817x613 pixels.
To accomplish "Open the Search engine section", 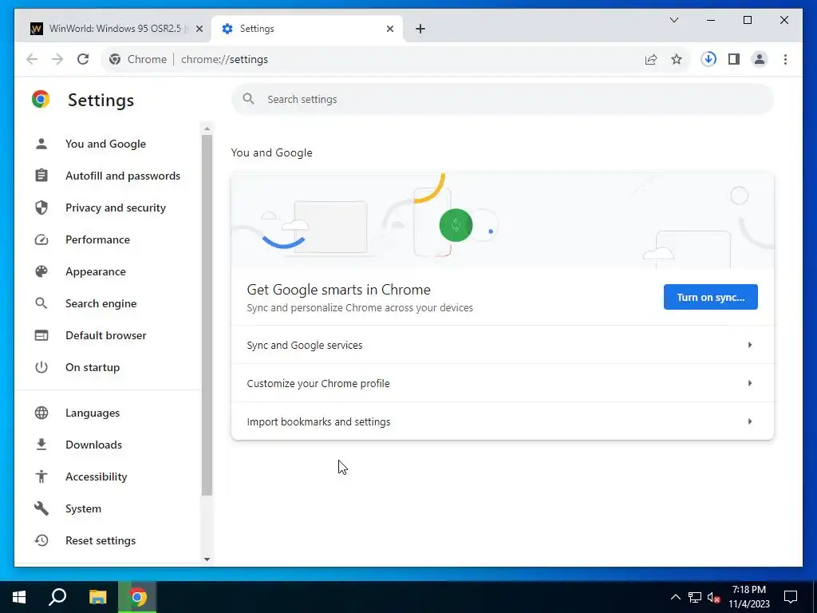I will click(101, 303).
